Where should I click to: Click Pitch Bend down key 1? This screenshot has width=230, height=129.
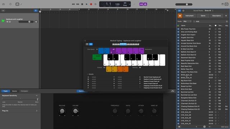coord(101,51)
